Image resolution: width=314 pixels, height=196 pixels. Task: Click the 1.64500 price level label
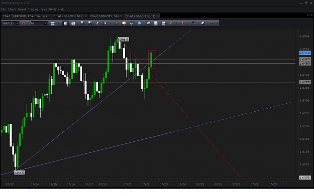tap(305, 64)
